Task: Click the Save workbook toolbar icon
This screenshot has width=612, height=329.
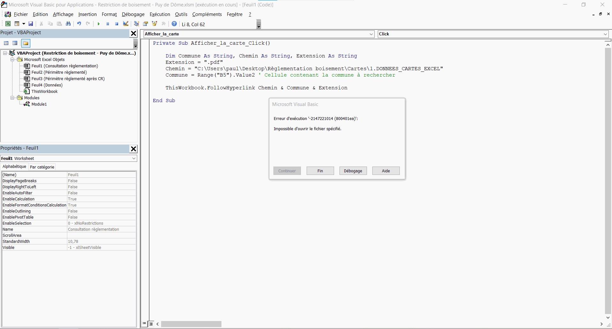Action: (31, 24)
